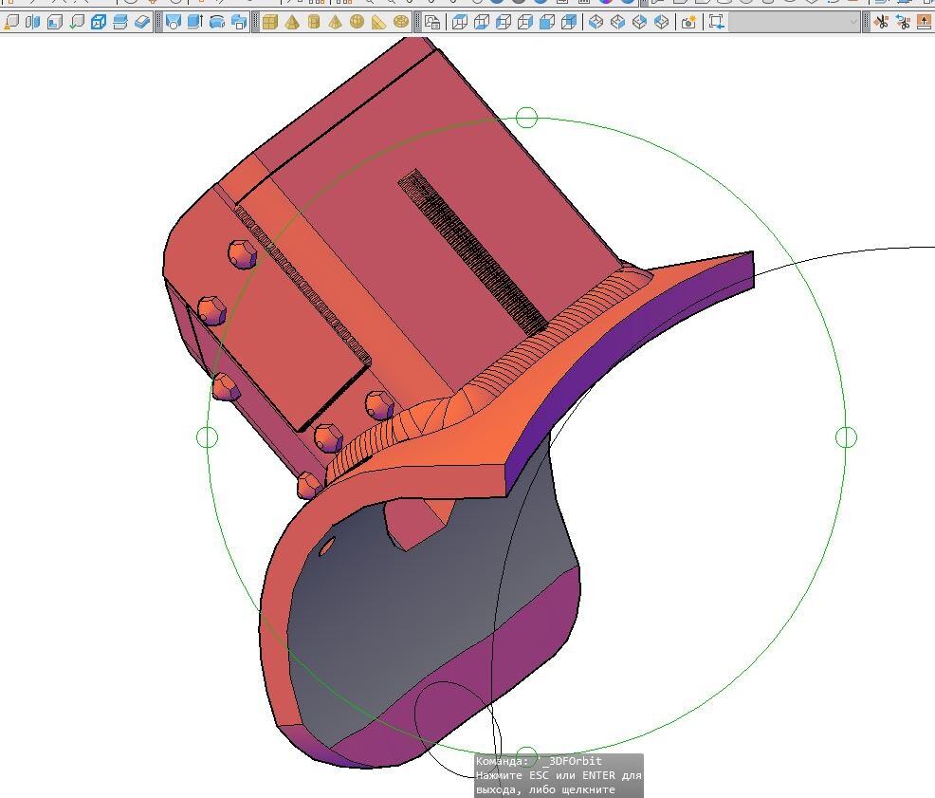Image resolution: width=935 pixels, height=798 pixels.
Task: Click the blue box with up-arrow icon
Action: coord(195,22)
